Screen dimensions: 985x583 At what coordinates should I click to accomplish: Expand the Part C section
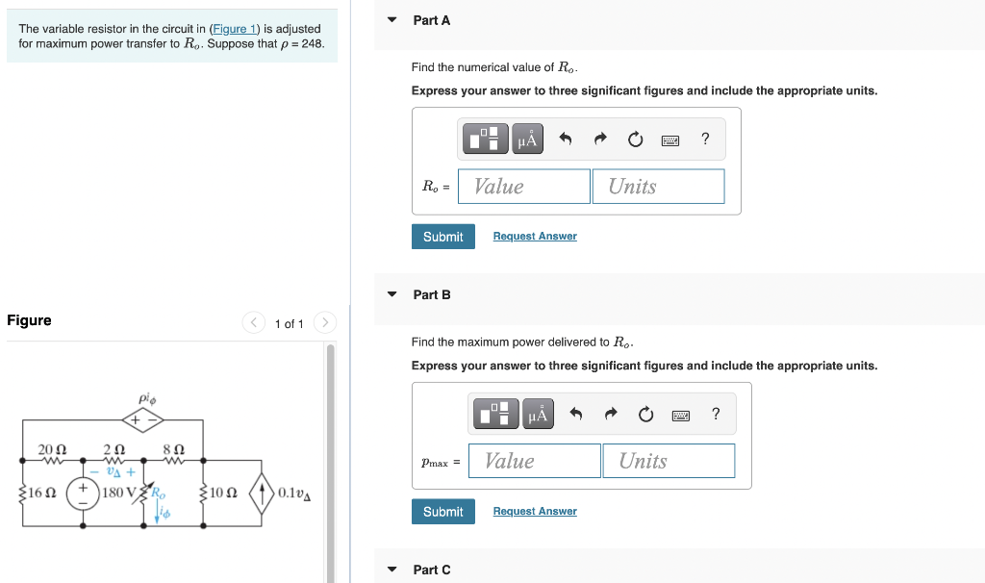392,570
